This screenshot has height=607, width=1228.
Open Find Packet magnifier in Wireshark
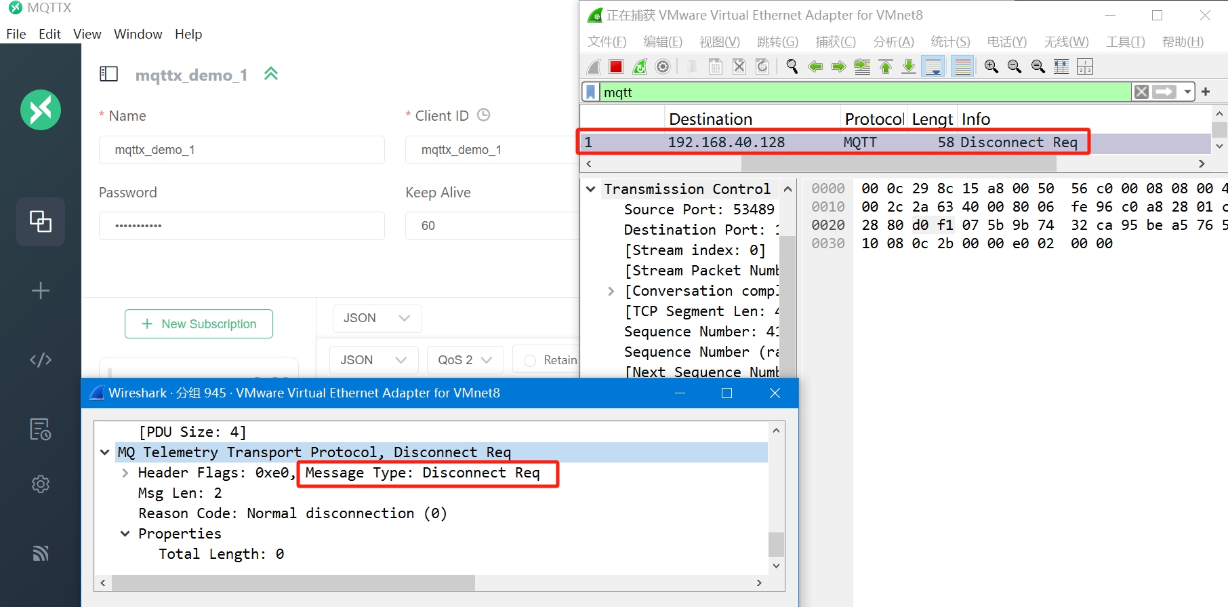(792, 66)
